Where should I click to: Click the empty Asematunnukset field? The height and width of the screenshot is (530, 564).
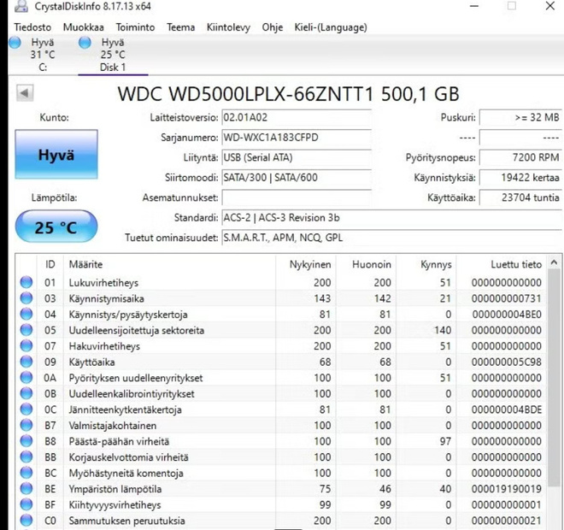click(x=297, y=197)
